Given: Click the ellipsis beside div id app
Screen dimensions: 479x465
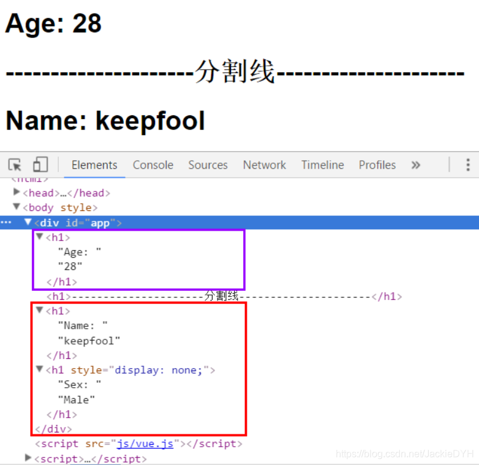Looking at the screenshot, I should point(7,223).
